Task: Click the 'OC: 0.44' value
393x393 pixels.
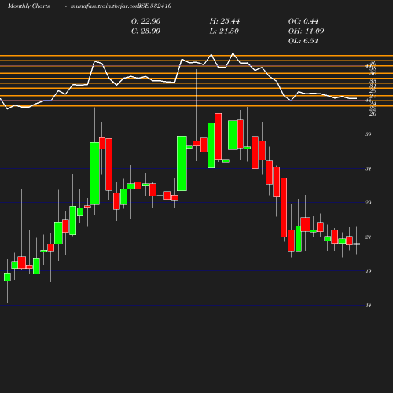Action: tap(303, 21)
